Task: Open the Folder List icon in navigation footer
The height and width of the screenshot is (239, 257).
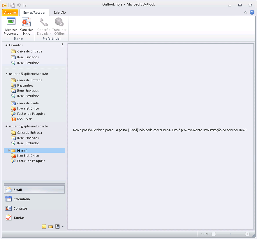Action: click(50, 226)
